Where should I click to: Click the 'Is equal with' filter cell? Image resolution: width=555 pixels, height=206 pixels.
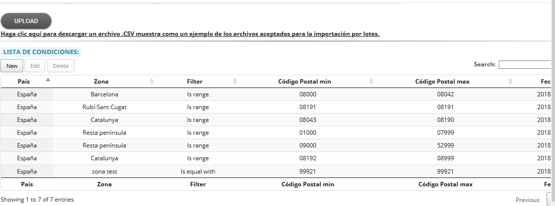pyautogui.click(x=198, y=172)
